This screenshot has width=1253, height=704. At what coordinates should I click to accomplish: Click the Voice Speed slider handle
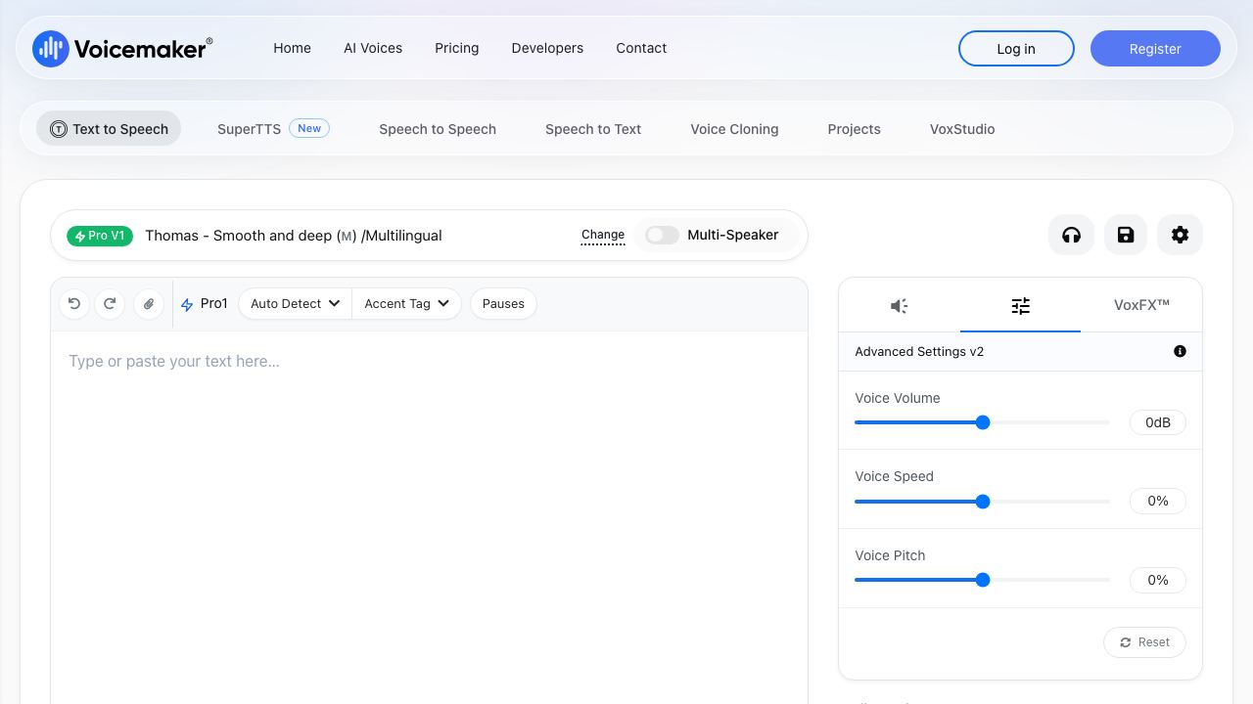(x=983, y=502)
